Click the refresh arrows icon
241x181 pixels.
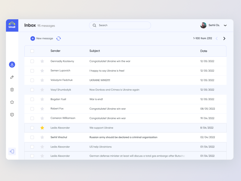pos(58,38)
